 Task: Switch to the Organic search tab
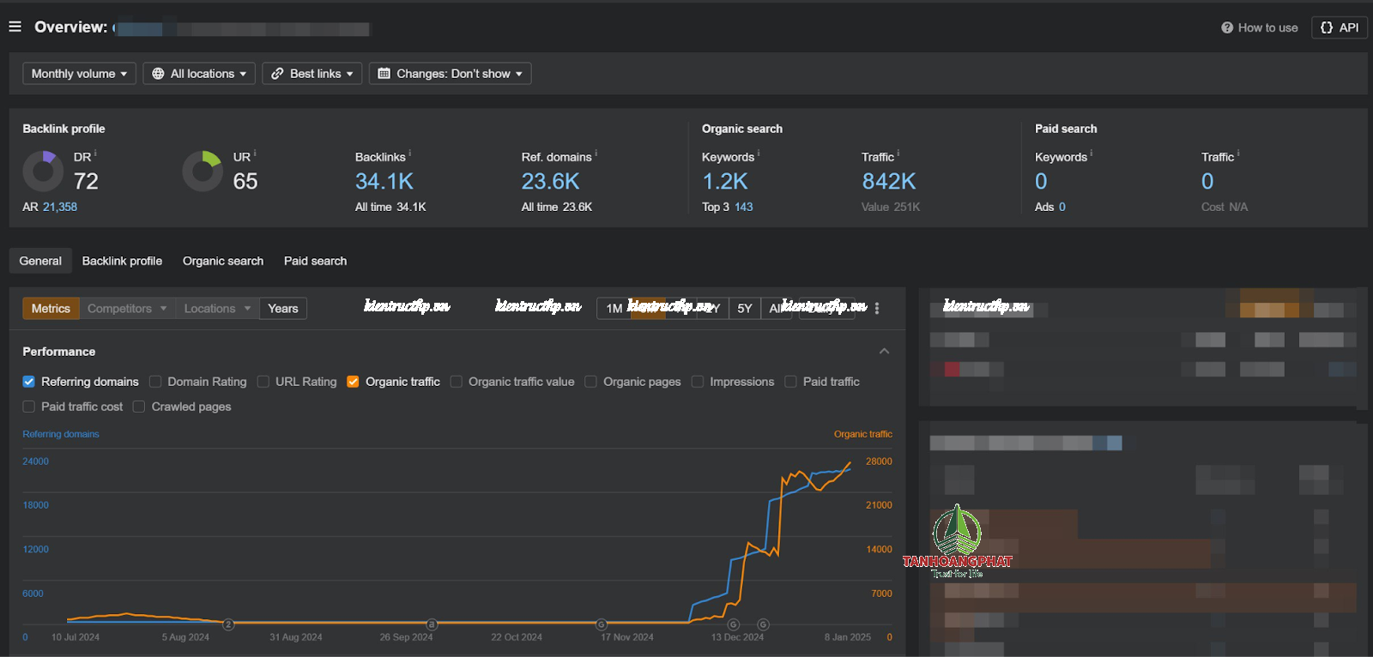[223, 261]
